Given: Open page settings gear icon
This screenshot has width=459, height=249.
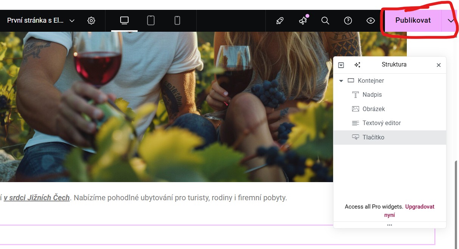Looking at the screenshot, I should click(x=91, y=21).
